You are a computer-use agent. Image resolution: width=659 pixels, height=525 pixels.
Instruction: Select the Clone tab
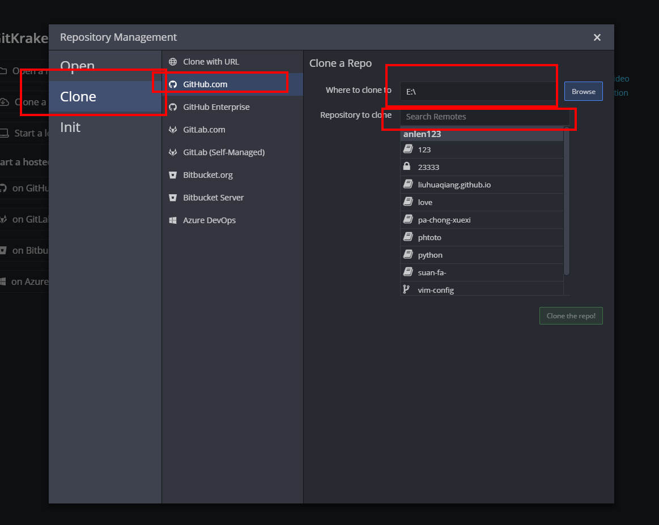(x=78, y=97)
